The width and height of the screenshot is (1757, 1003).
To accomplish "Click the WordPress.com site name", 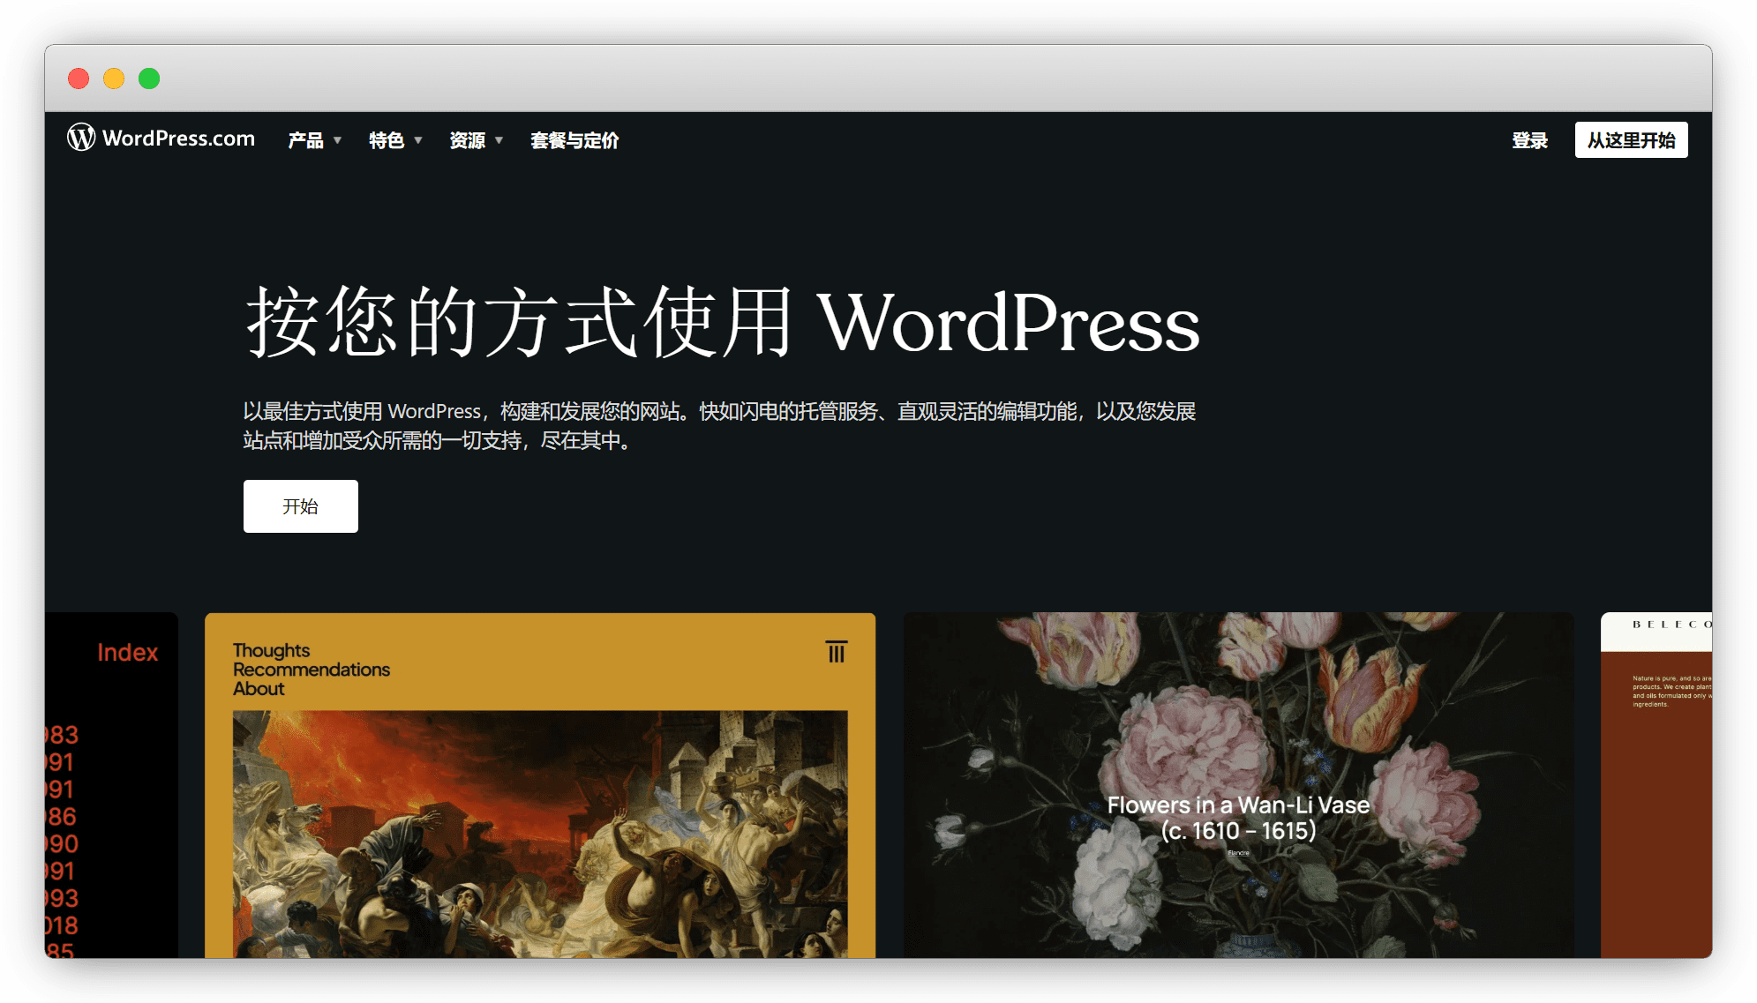I will coord(178,138).
